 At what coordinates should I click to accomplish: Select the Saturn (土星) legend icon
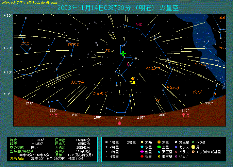point(159,147)
